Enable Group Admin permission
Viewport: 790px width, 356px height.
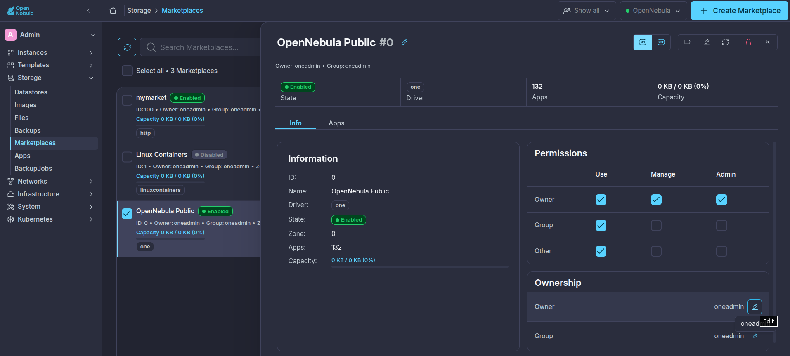(721, 225)
